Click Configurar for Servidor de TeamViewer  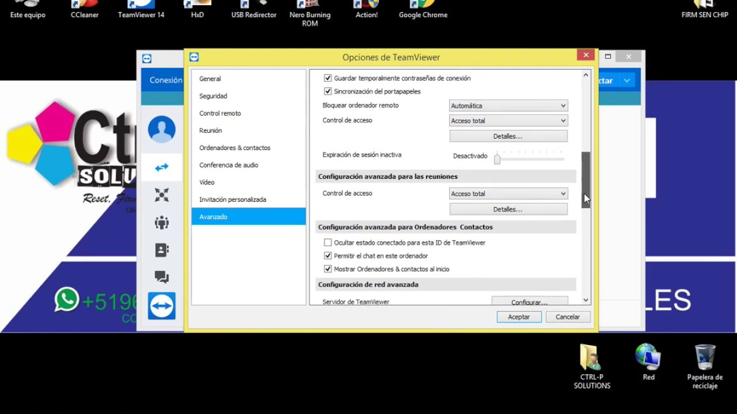click(530, 301)
